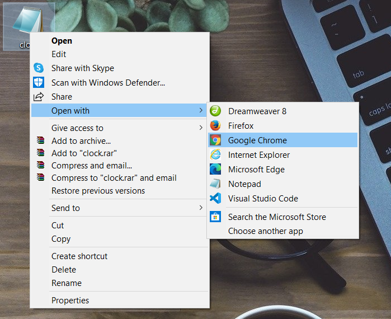
Task: Open the Send to entry
Action: point(120,208)
